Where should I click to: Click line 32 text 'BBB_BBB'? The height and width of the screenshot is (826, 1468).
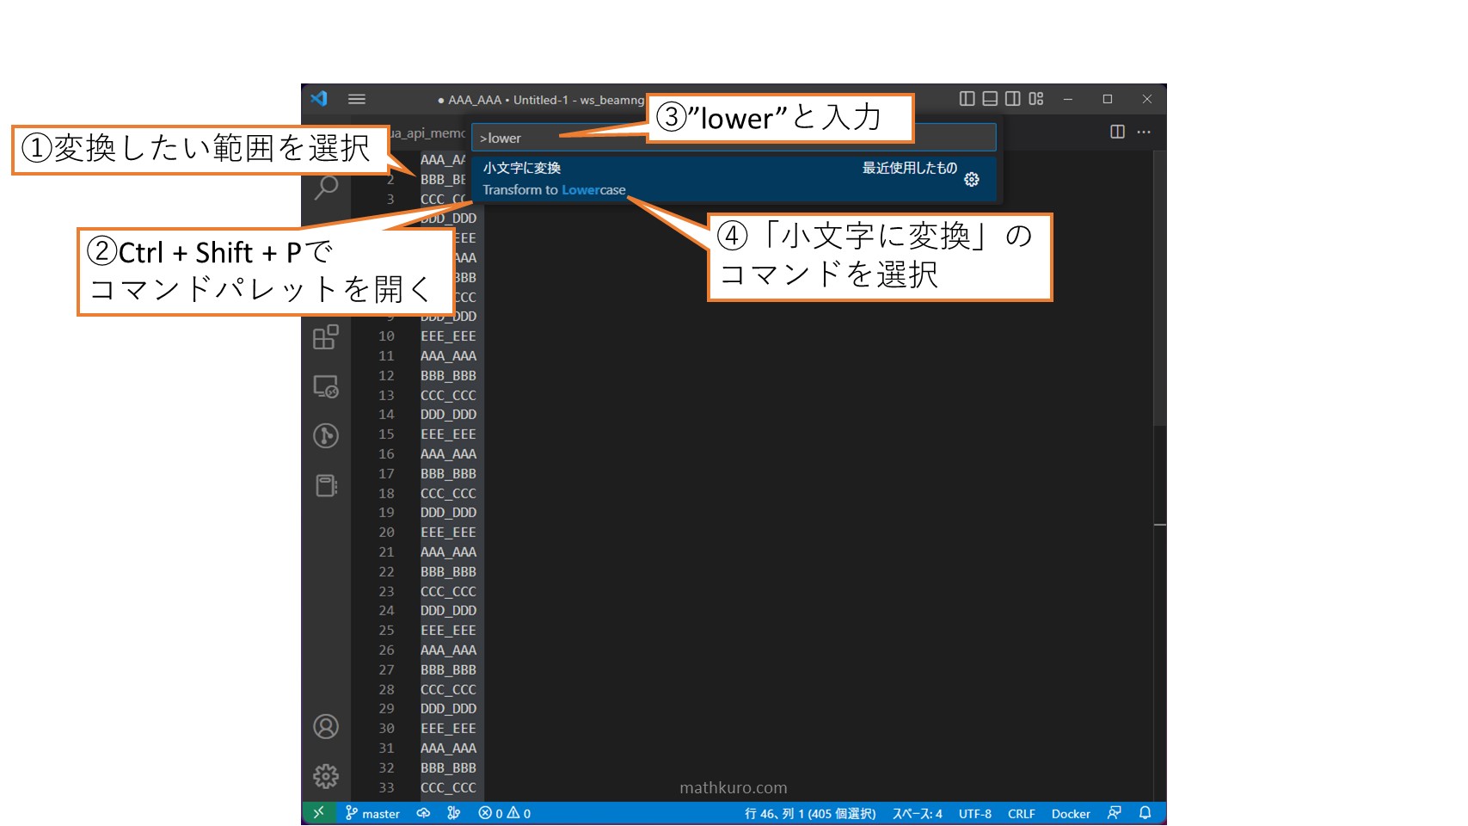tap(448, 768)
